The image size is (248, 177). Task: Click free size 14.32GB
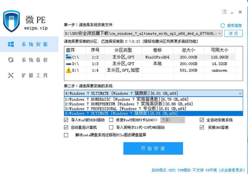click(x=219, y=64)
